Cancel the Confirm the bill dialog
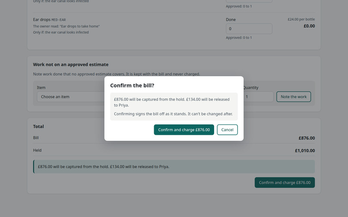348x217 pixels. (x=227, y=130)
